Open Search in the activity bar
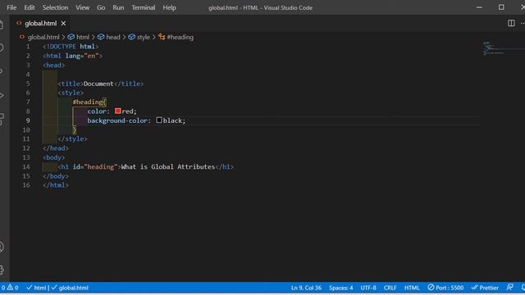The height and width of the screenshot is (295, 525). point(2,48)
